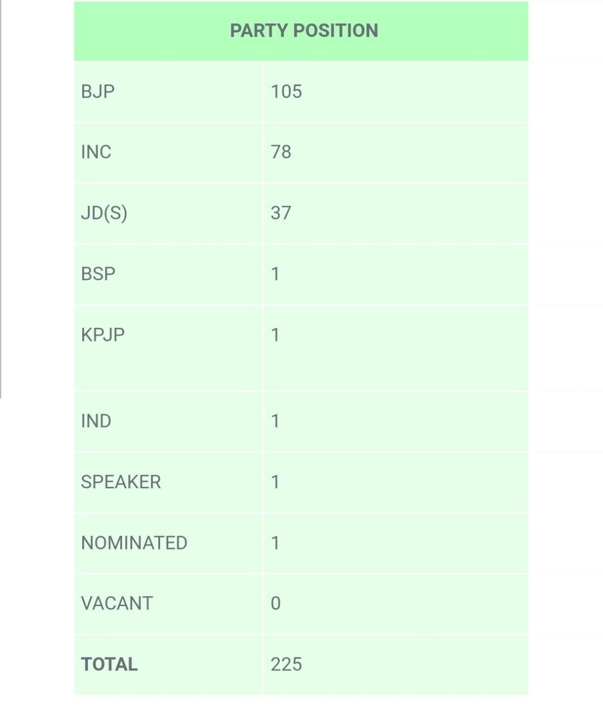This screenshot has height=726, width=603.
Task: Click the VACANT count 0
Action: [x=276, y=603]
